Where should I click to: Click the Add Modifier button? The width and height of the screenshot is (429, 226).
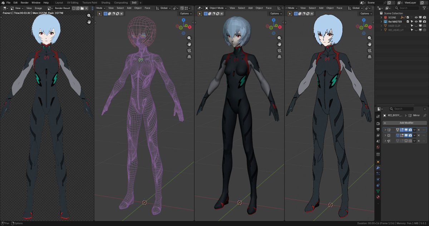(x=405, y=123)
